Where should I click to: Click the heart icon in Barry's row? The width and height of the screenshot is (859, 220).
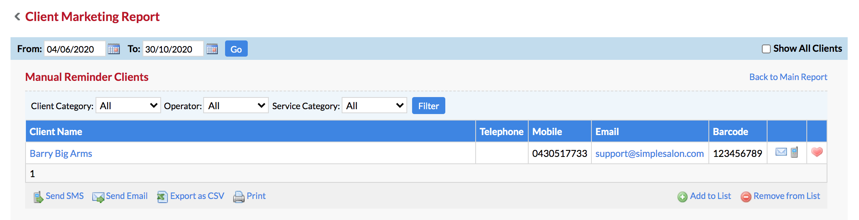817,152
